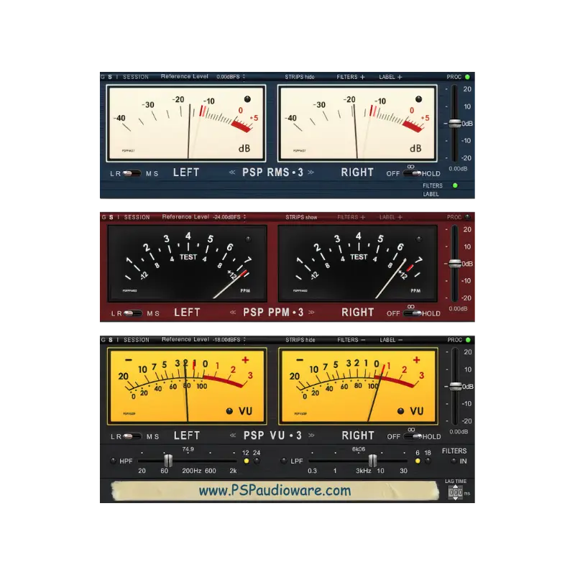Click 0.00dB gain readout on PSP RMS

click(458, 169)
